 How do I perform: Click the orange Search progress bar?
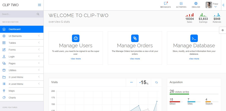pos(208,102)
